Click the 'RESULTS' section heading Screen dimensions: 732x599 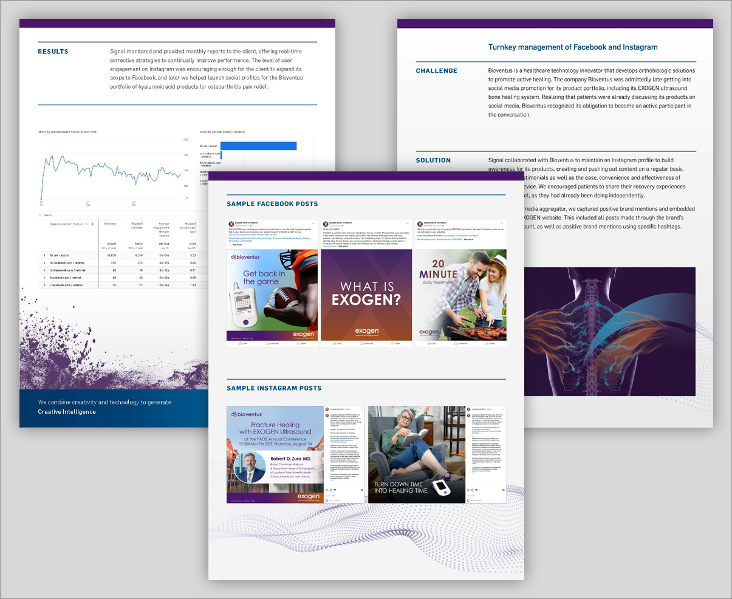pyautogui.click(x=53, y=52)
